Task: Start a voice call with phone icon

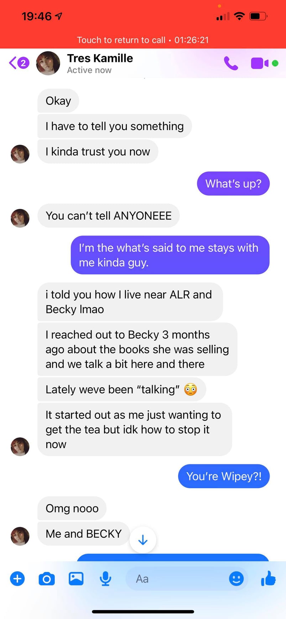Action: click(x=231, y=63)
